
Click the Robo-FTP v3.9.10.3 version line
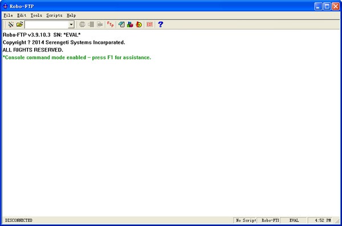tap(42, 35)
